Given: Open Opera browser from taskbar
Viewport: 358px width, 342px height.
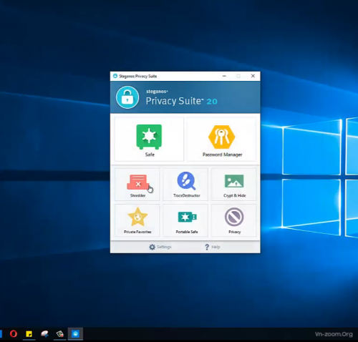Looking at the screenshot, I should tap(14, 333).
